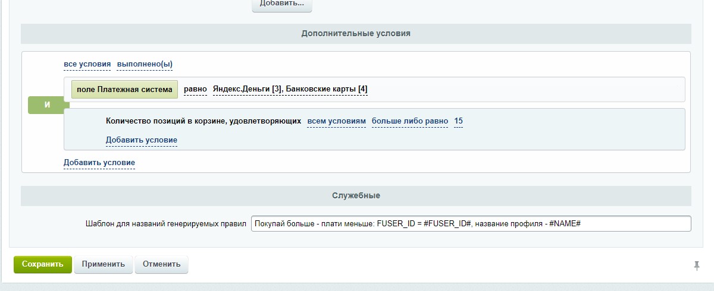This screenshot has width=714, height=291.
Task: Edit the payment systems value 'Яндекс.Деньги [3], Банковские карты [4]'
Action: [x=290, y=89]
